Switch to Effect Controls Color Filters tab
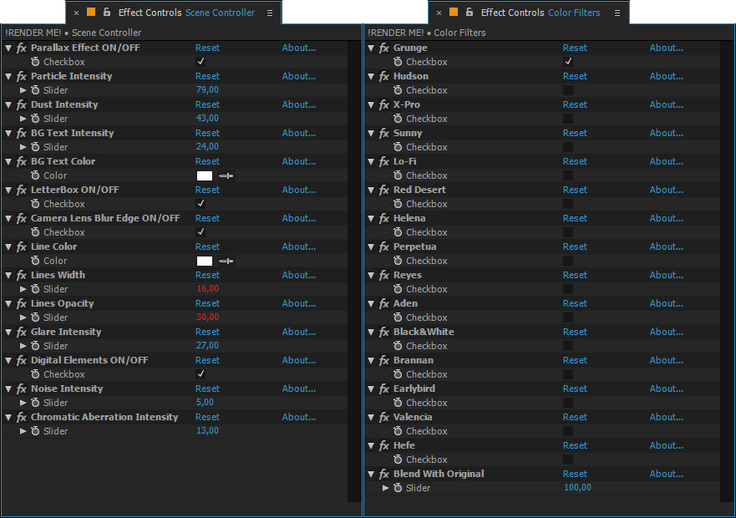736x518 pixels. point(549,13)
